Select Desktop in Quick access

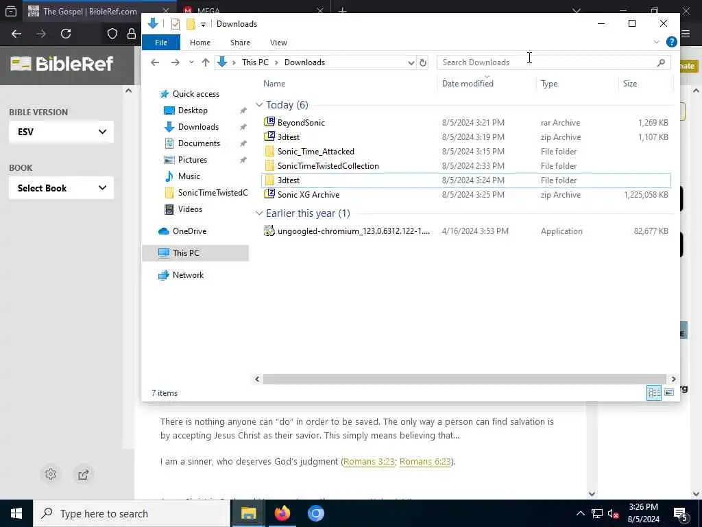click(x=193, y=110)
